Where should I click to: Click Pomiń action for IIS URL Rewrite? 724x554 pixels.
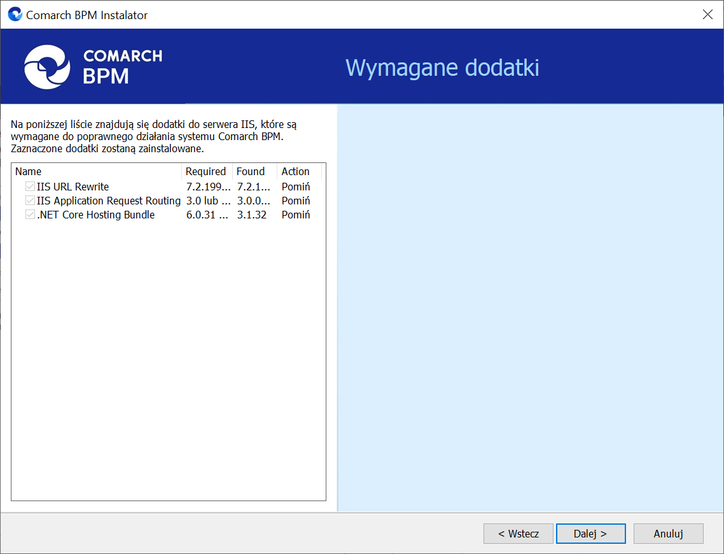pyautogui.click(x=295, y=187)
